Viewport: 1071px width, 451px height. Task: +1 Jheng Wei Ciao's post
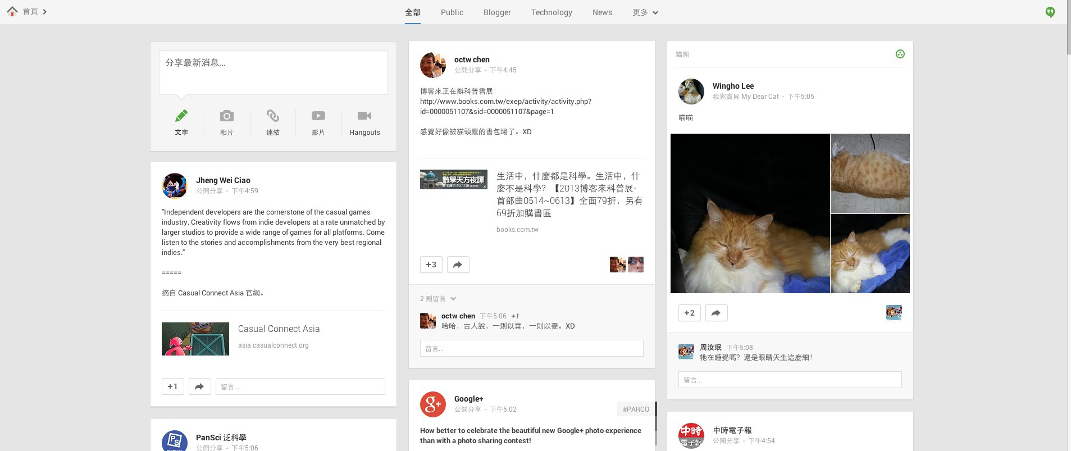(173, 386)
